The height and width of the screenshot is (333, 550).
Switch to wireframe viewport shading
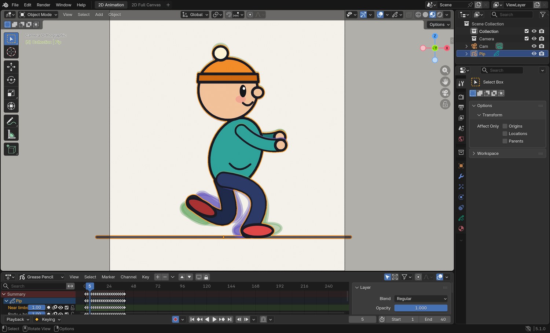coord(418,15)
